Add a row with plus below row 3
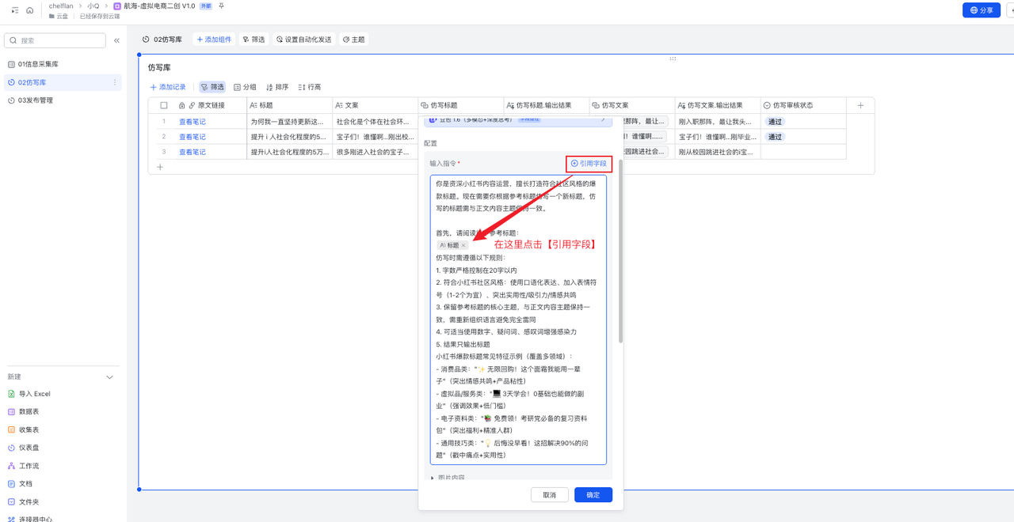This screenshot has width=1014, height=522. click(x=160, y=167)
